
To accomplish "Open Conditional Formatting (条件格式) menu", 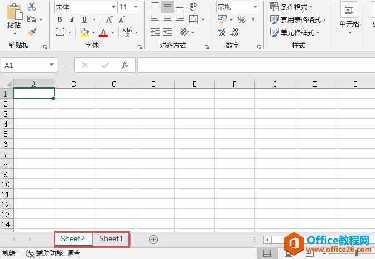I will pos(291,7).
